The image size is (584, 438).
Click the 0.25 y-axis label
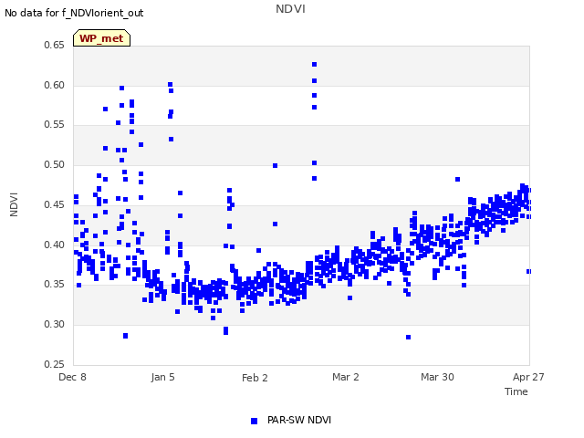(54, 364)
